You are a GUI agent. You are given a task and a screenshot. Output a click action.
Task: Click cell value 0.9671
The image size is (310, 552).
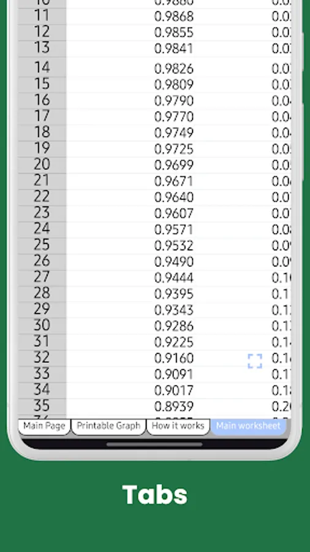174,182
